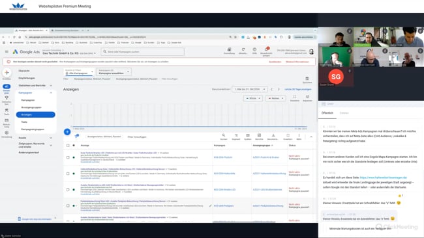The image size is (424, 238).
Task: Click the chart Anpassen icon
Action: click(307, 97)
